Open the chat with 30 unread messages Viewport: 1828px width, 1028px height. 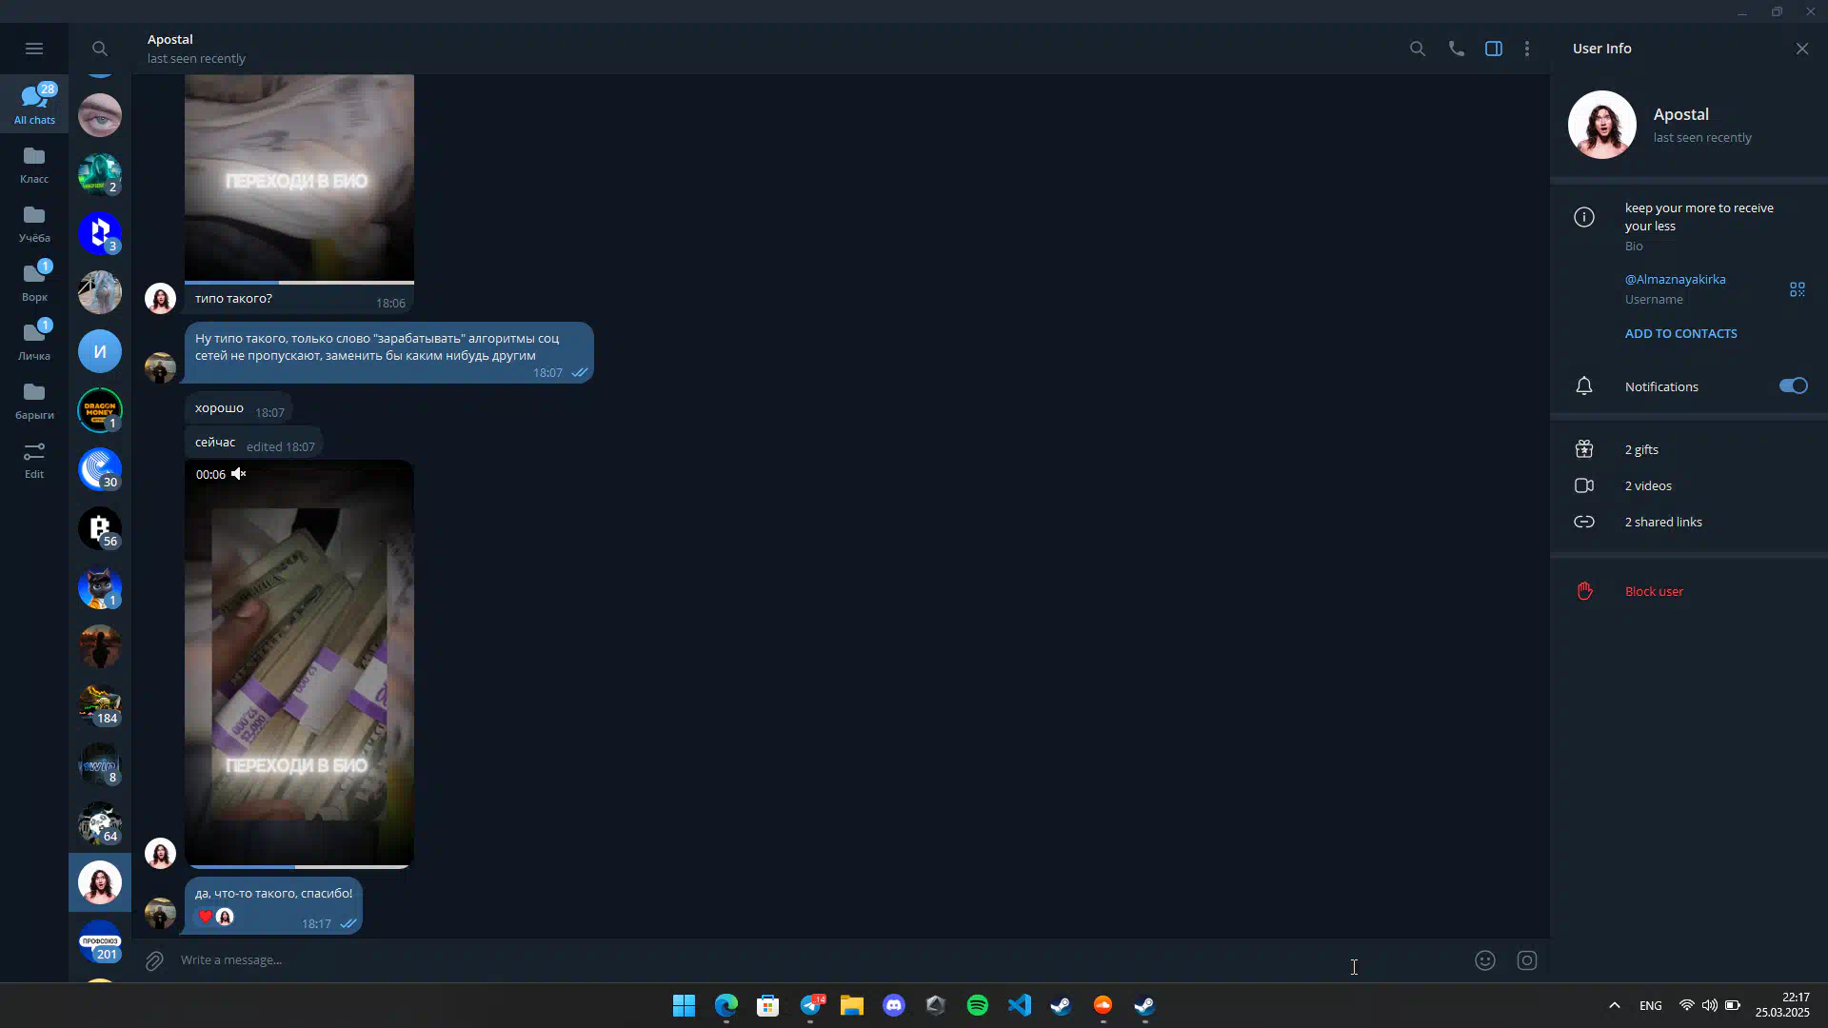click(100, 469)
